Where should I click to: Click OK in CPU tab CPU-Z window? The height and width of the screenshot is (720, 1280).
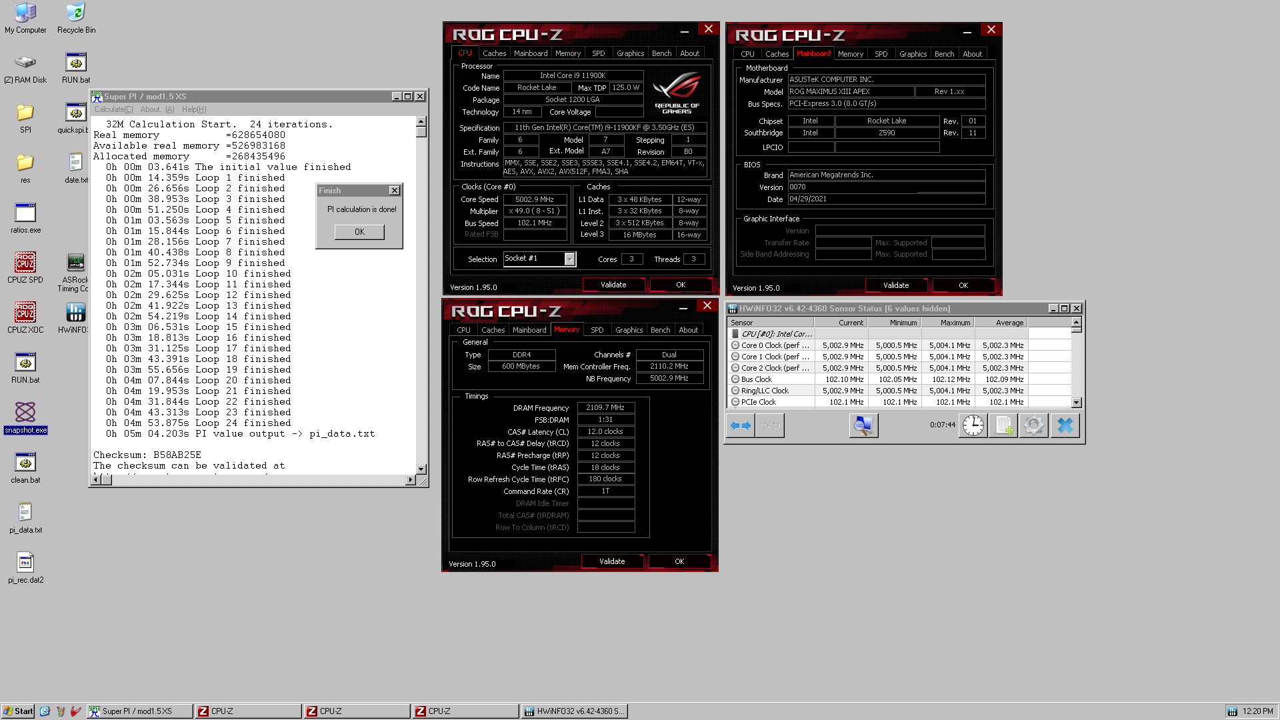681,285
